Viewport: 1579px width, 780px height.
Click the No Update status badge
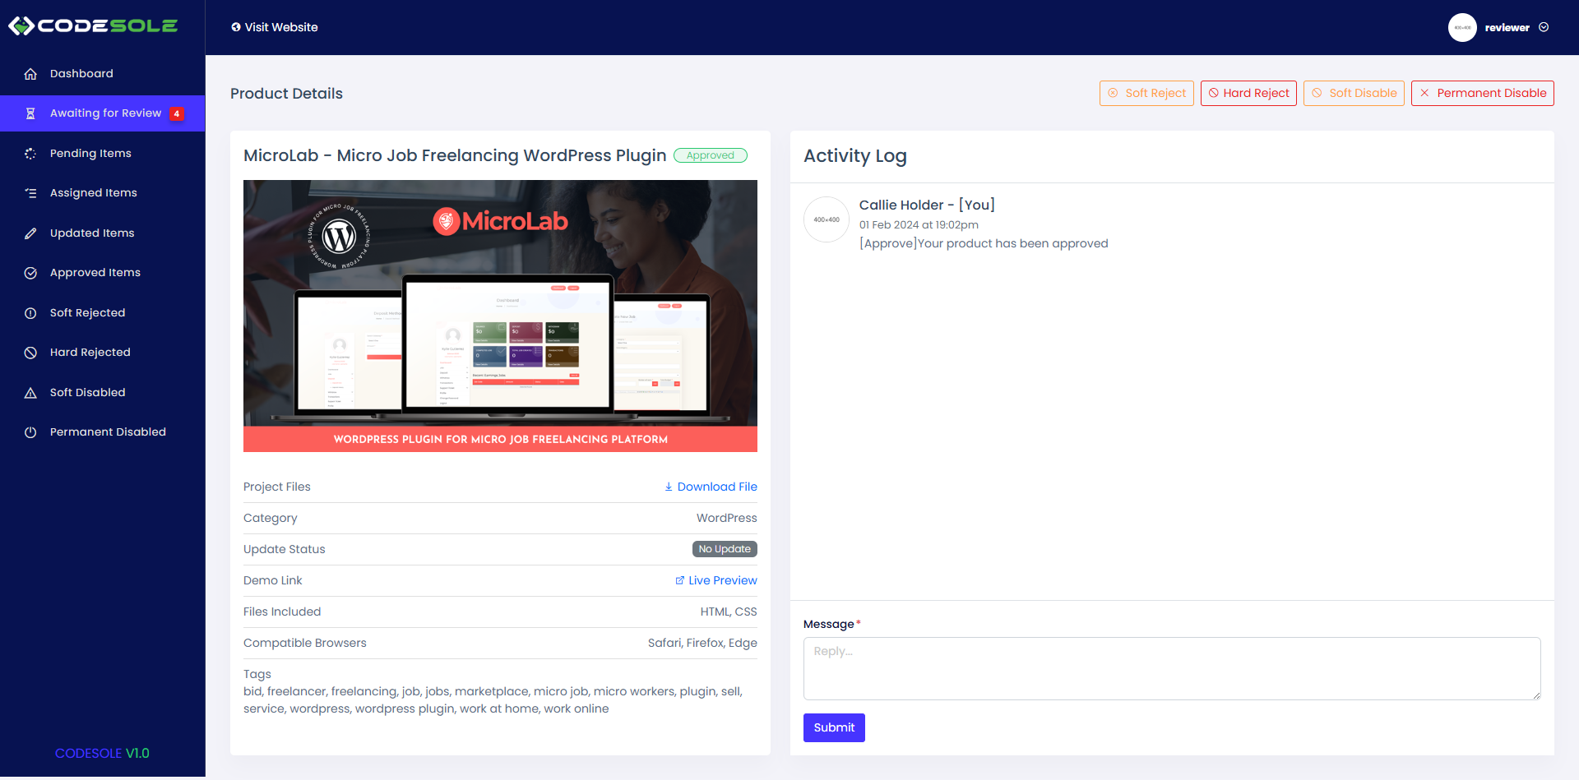pos(725,549)
